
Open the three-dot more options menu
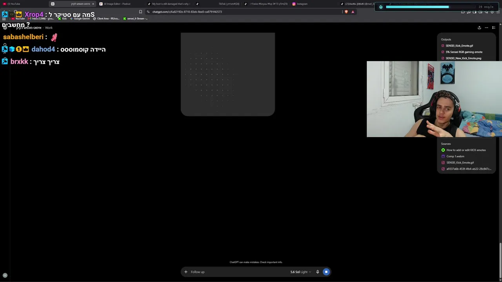point(486,28)
